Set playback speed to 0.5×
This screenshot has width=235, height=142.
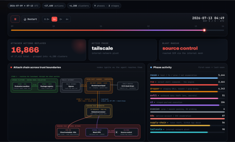47,19
